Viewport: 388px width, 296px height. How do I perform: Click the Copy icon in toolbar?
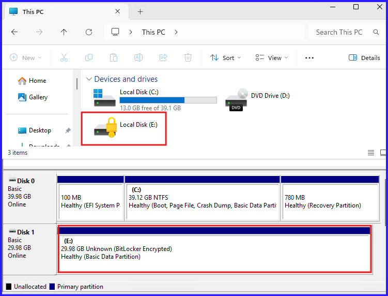click(x=89, y=58)
